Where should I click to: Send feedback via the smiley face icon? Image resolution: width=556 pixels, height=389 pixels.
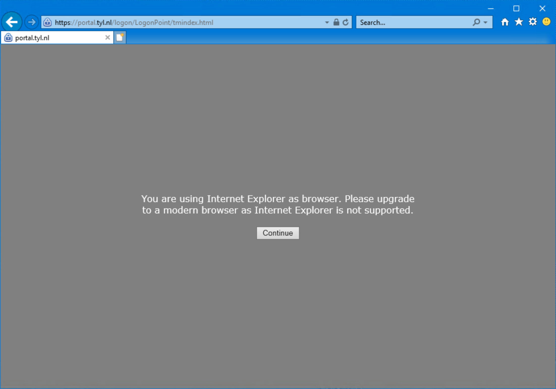(x=546, y=22)
